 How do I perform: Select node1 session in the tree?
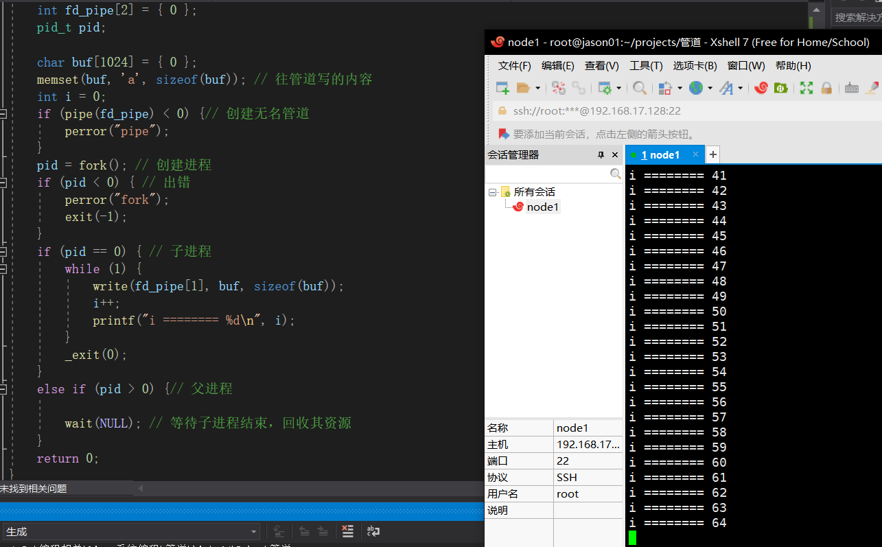(543, 207)
